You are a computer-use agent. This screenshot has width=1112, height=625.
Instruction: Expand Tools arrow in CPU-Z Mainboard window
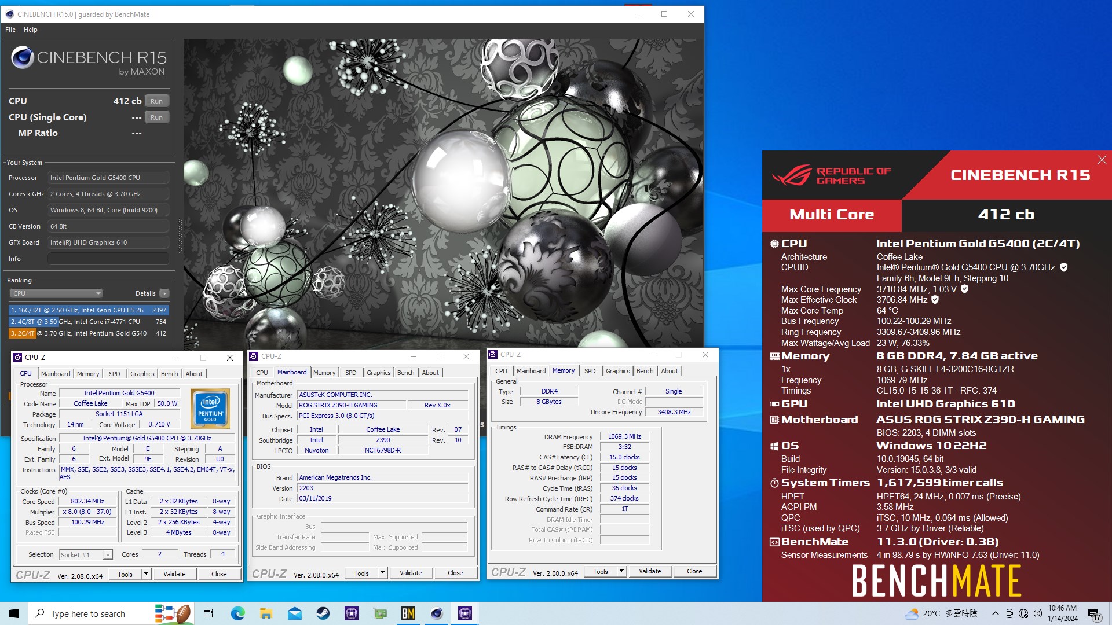[x=382, y=573]
